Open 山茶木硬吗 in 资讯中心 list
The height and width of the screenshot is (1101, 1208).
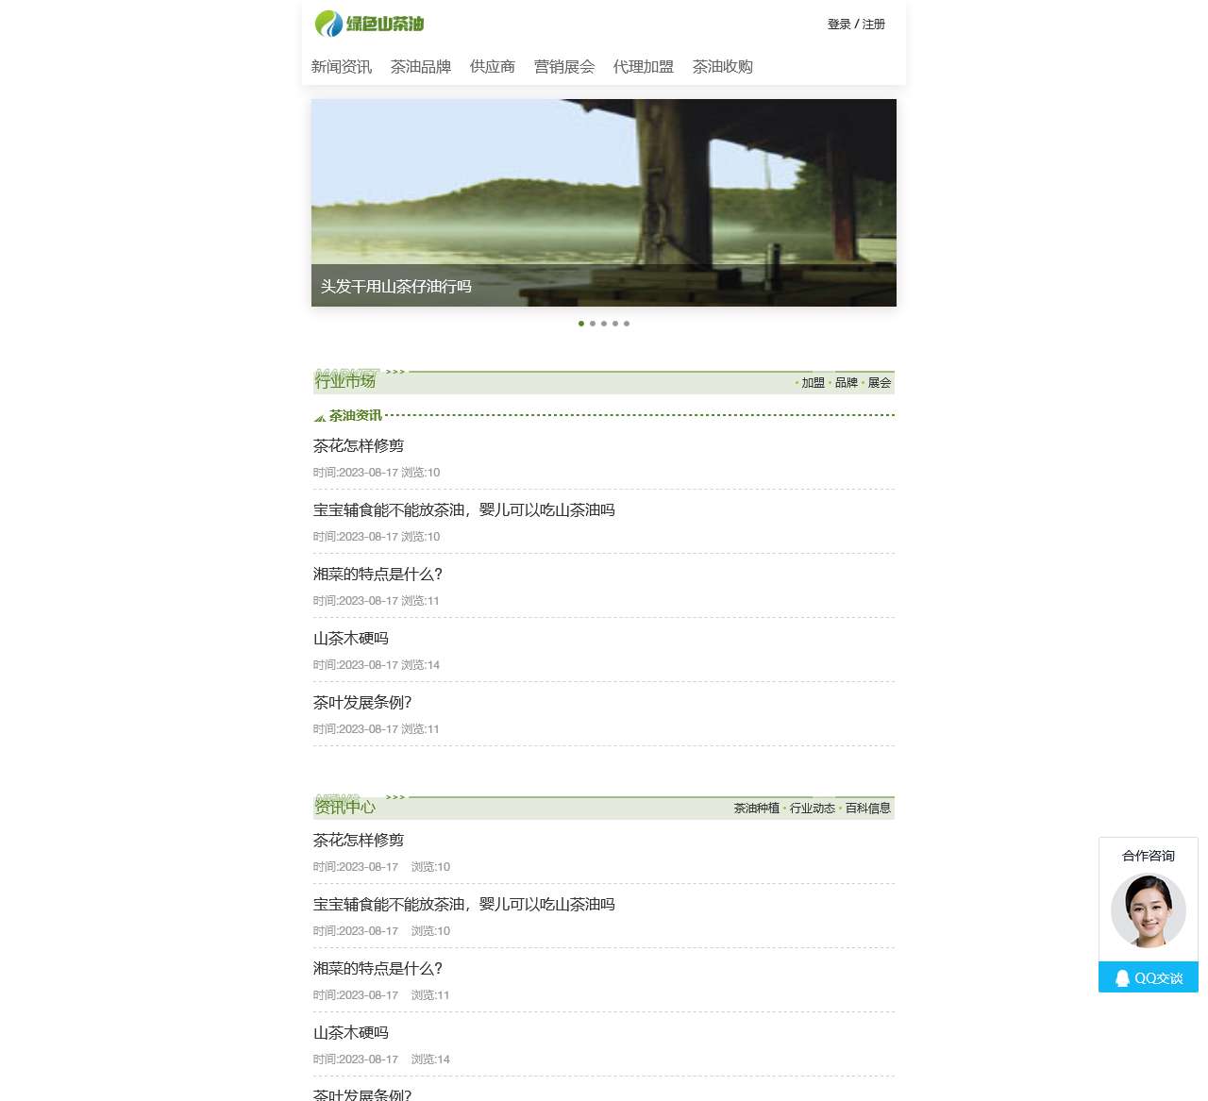[x=351, y=1033]
